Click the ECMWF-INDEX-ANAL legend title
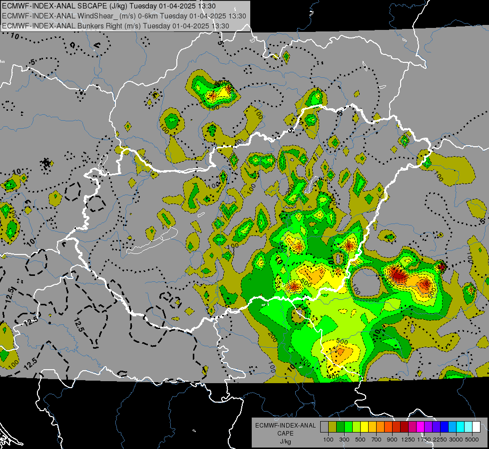489x449 pixels. pyautogui.click(x=286, y=426)
